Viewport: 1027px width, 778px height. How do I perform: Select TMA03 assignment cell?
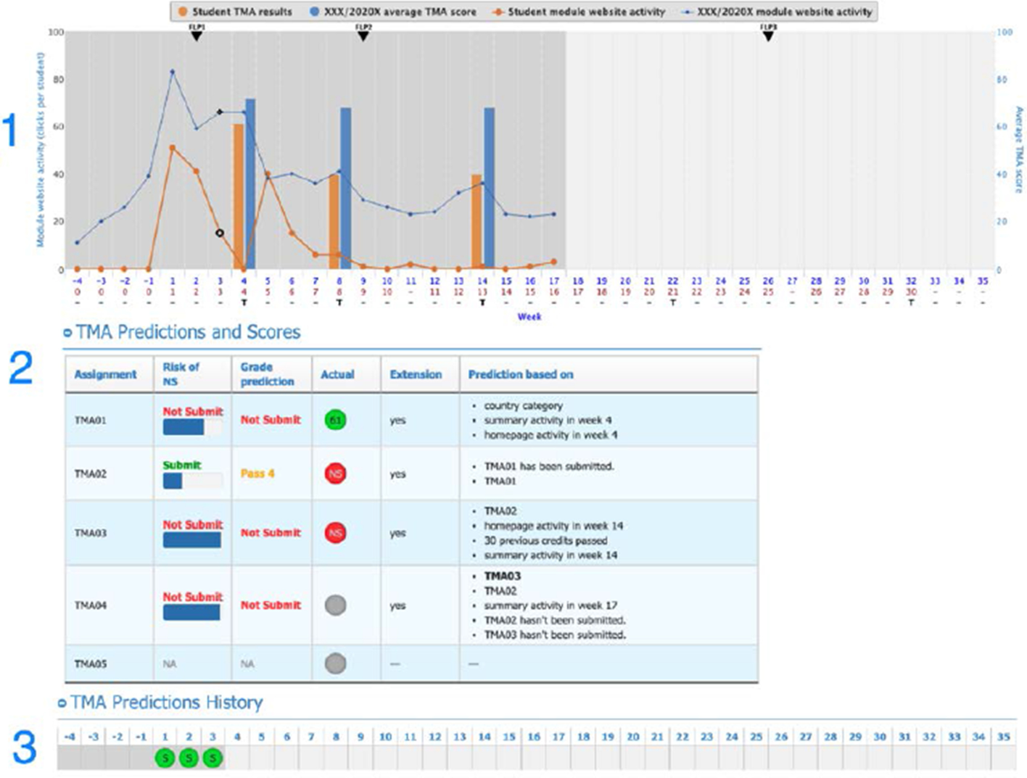coord(109,533)
